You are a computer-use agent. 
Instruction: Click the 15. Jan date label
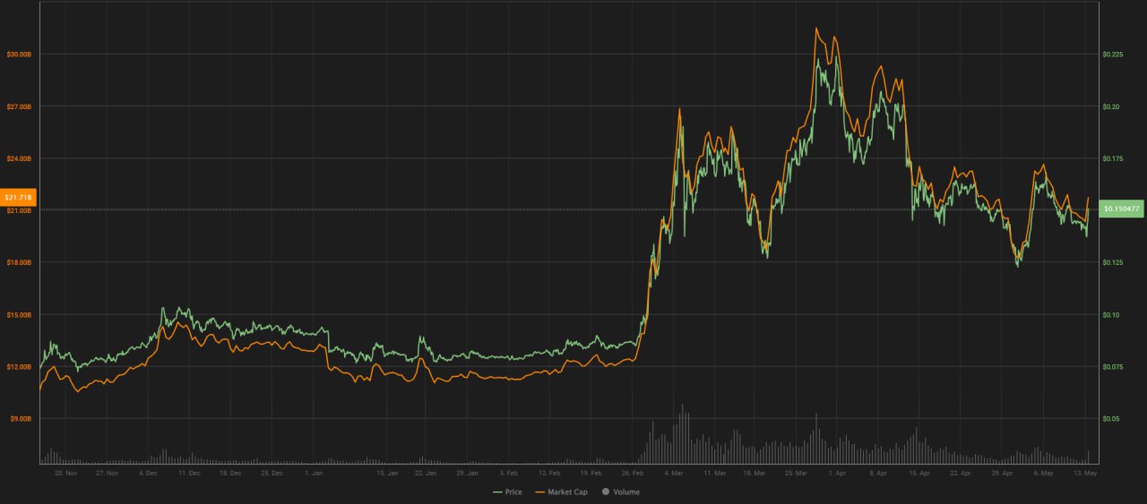[387, 472]
